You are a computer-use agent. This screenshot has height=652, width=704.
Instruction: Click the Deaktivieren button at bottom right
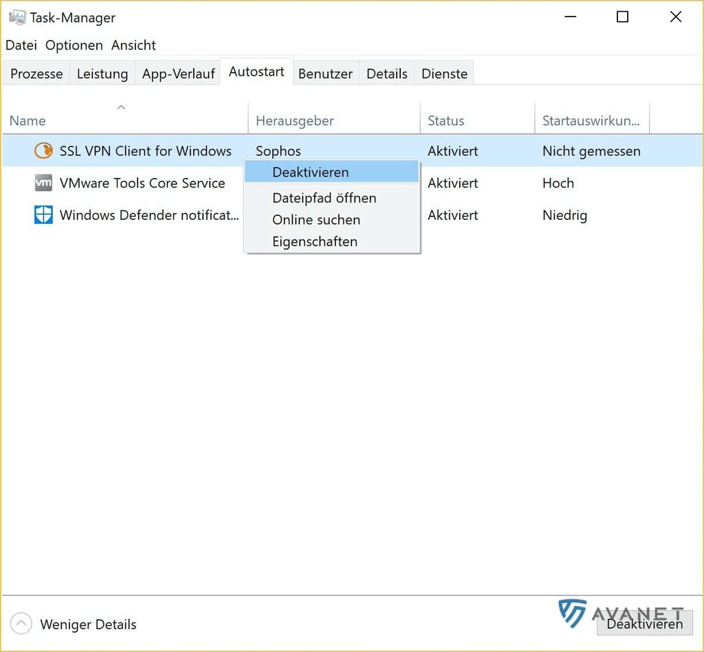click(x=644, y=624)
